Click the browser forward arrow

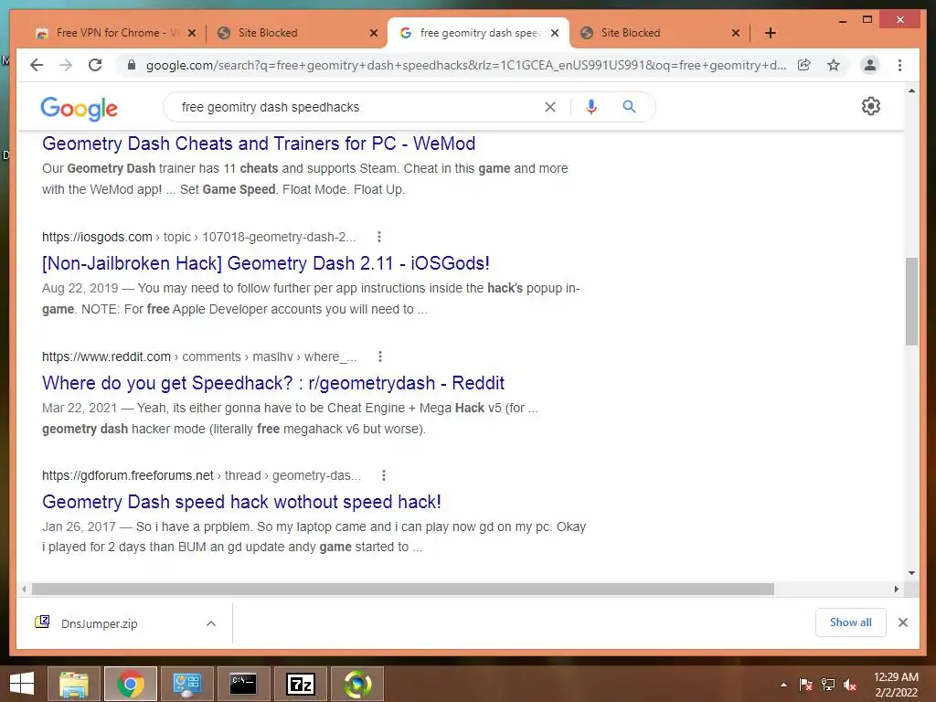(x=66, y=65)
